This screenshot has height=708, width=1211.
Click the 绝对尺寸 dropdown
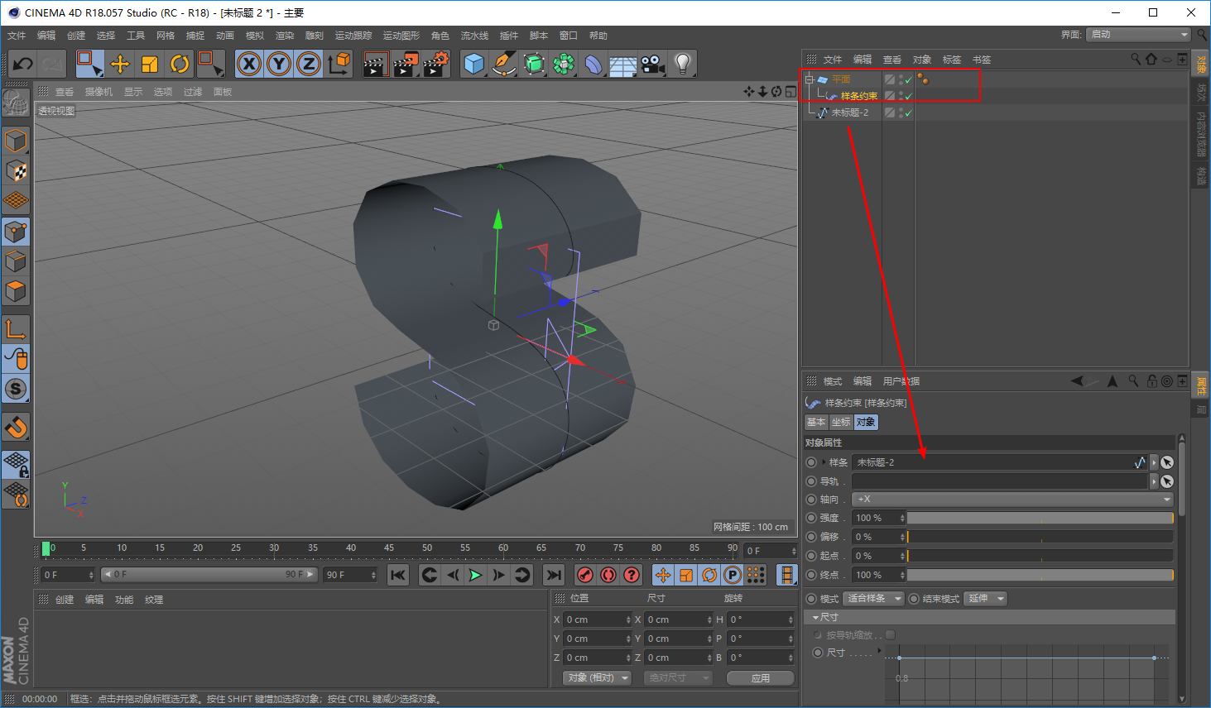pyautogui.click(x=678, y=678)
